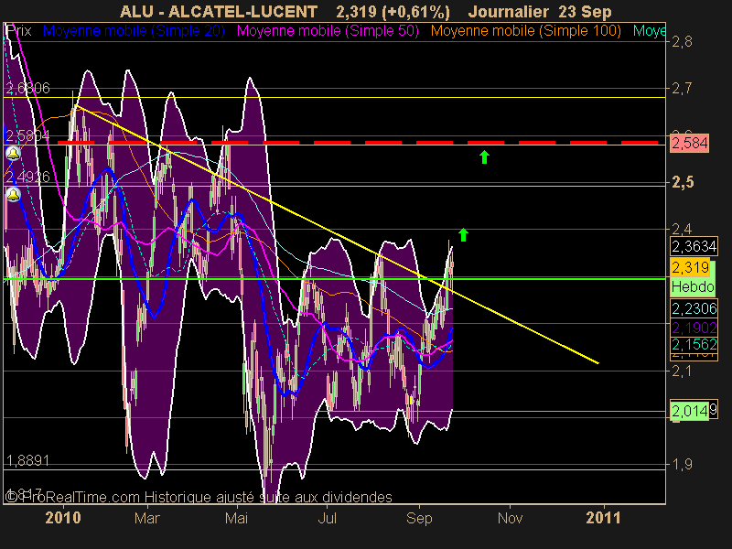This screenshot has height=549, width=732.
Task: Click the 23 Sep date label
Action: [x=585, y=11]
